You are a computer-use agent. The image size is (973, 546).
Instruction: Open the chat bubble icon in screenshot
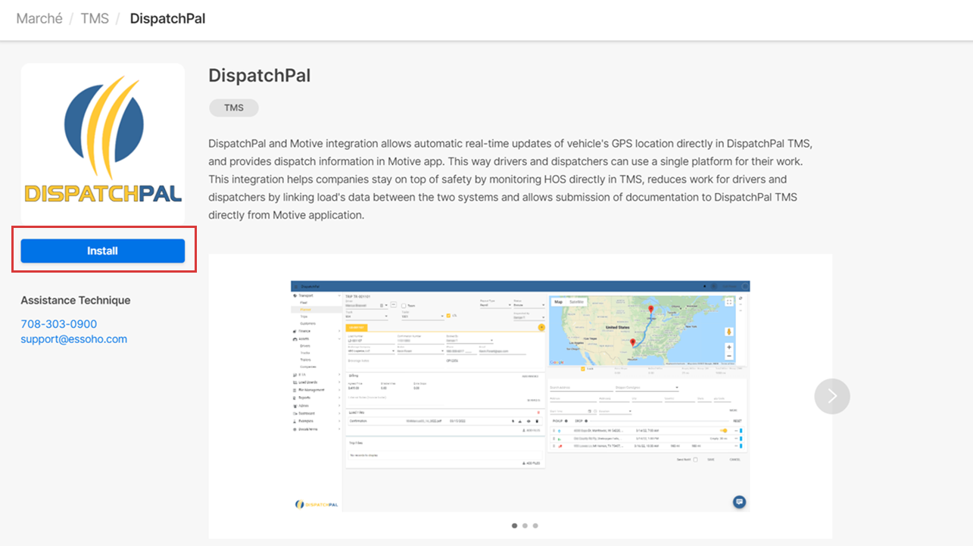tap(739, 501)
